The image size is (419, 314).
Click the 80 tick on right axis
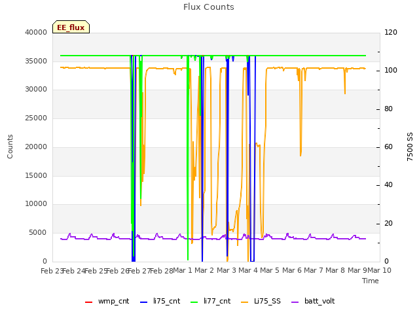[x=388, y=109]
